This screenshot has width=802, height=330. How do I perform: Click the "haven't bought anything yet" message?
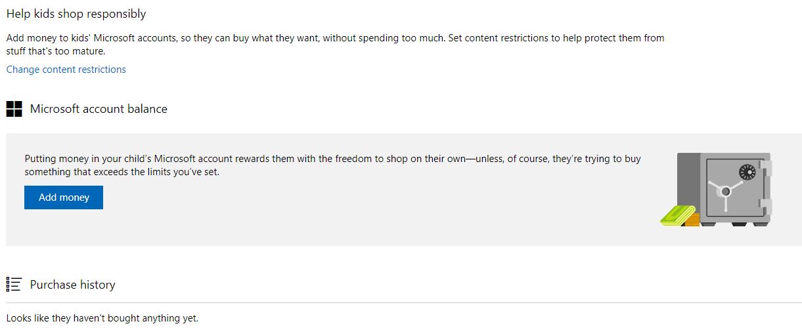[x=102, y=318]
